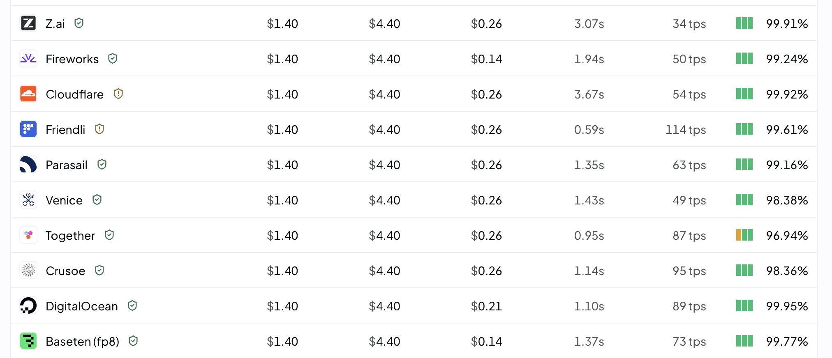Click the Parasail provider logo

point(28,165)
